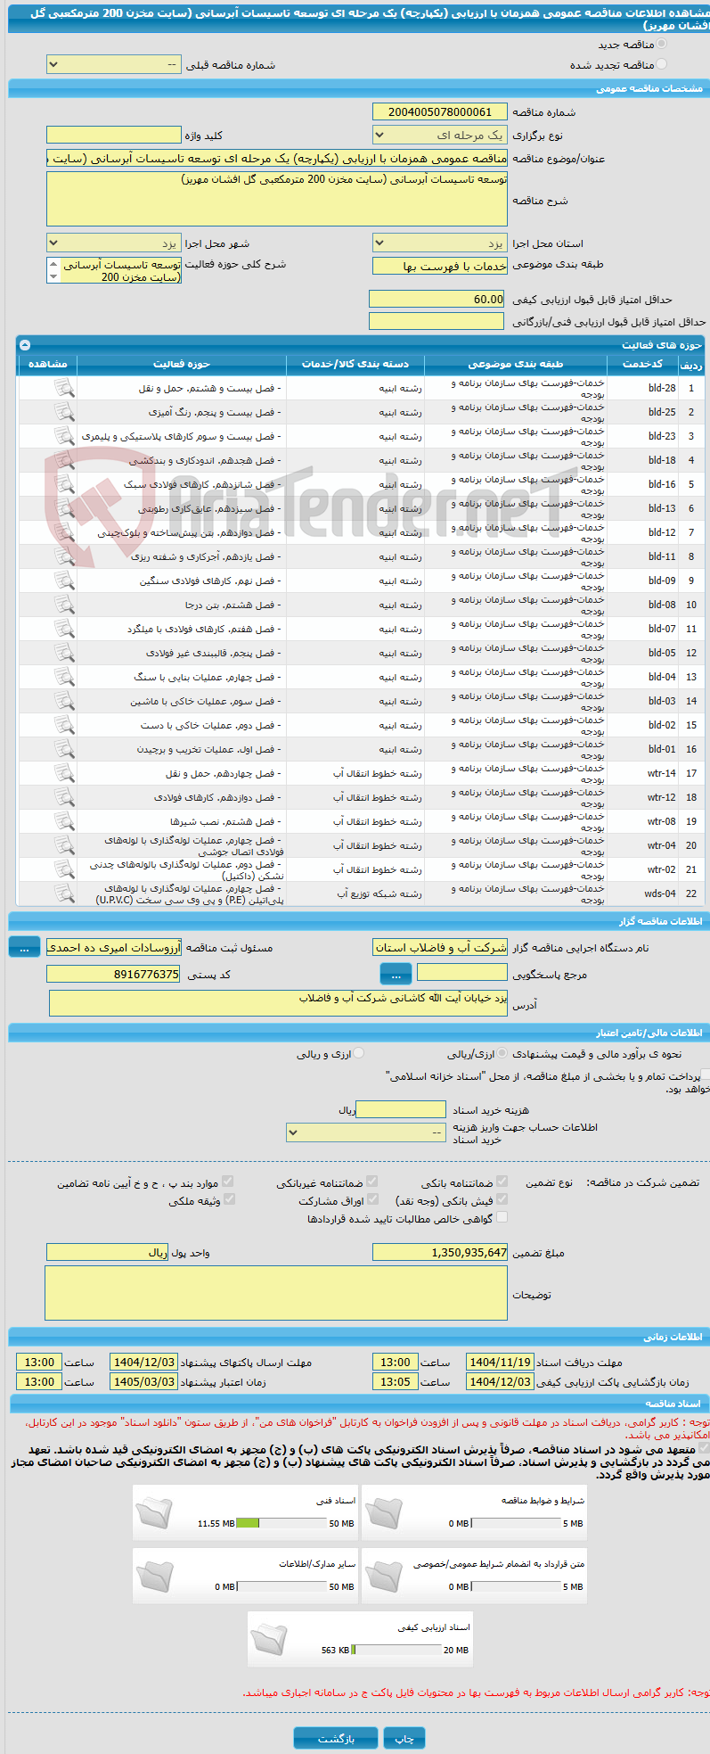This screenshot has width=710, height=1754.
Task: Open view icon for row wds-04
Action: click(x=64, y=893)
